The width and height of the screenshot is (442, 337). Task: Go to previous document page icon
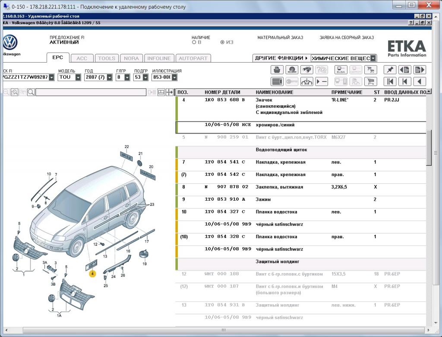point(405,69)
